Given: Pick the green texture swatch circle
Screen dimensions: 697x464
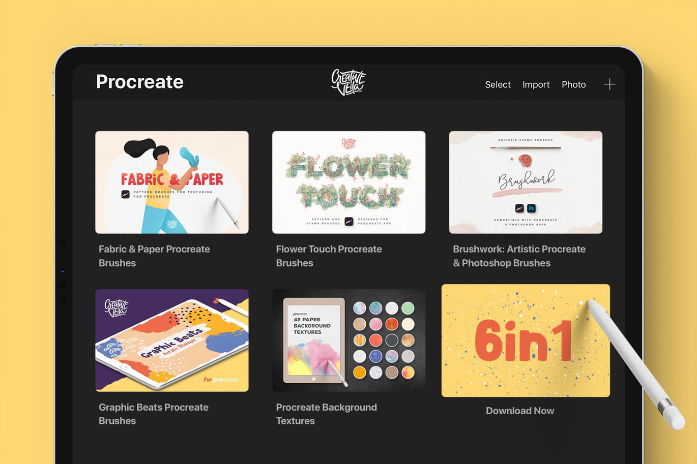Looking at the screenshot, I should pyautogui.click(x=408, y=308).
